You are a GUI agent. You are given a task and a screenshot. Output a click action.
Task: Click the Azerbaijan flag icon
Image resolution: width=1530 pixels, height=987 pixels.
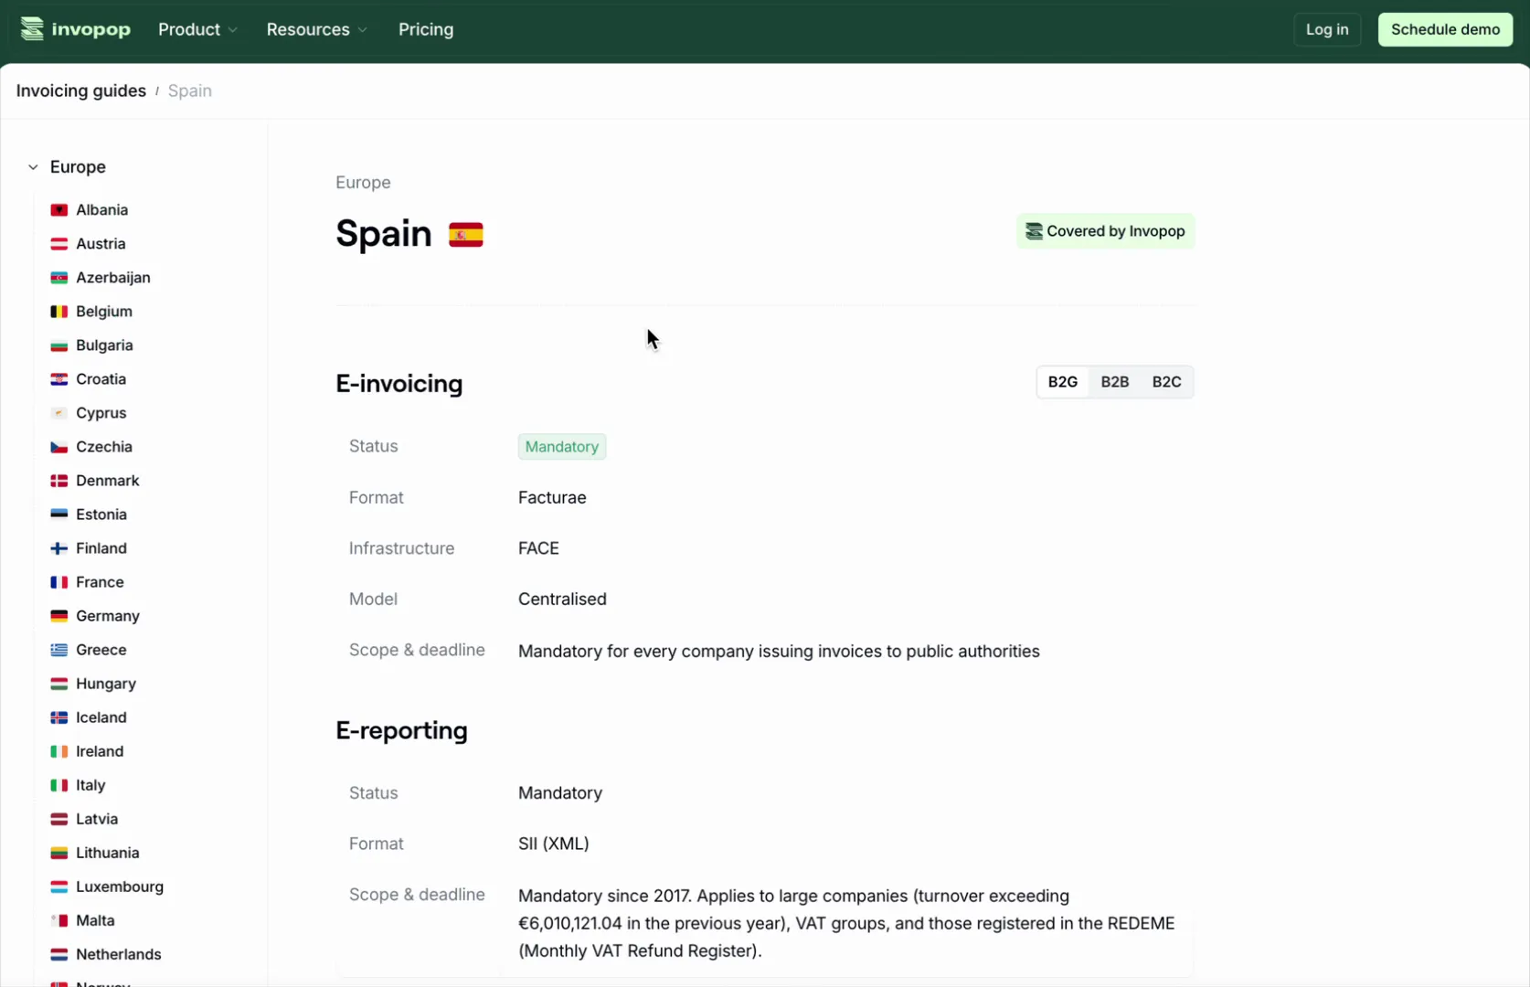coord(59,278)
